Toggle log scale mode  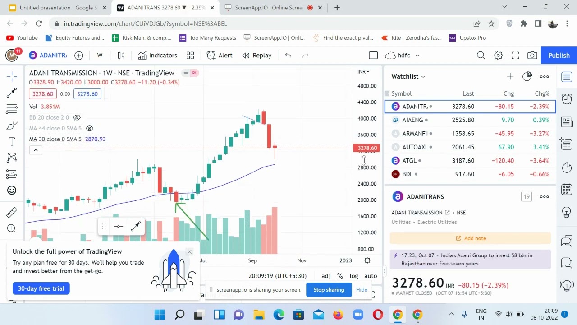pyautogui.click(x=354, y=276)
